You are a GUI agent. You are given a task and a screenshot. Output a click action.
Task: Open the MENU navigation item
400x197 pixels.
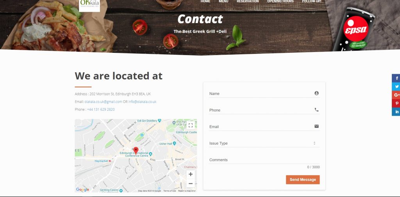(223, 2)
